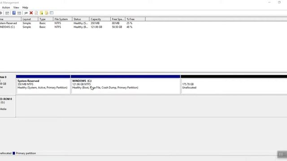The height and width of the screenshot is (161, 287).
Task: Sort by the Capacity column header
Action: [100, 19]
